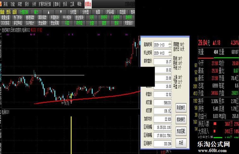Click the 起始时间 date field
Viewport: 239px width, 154px height.
[162, 45]
